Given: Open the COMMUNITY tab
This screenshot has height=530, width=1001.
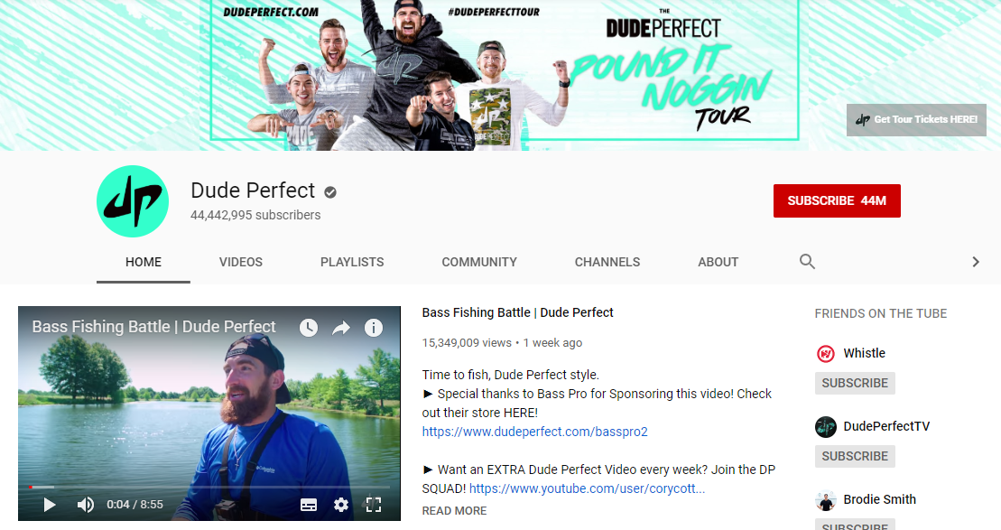Looking at the screenshot, I should [479, 263].
